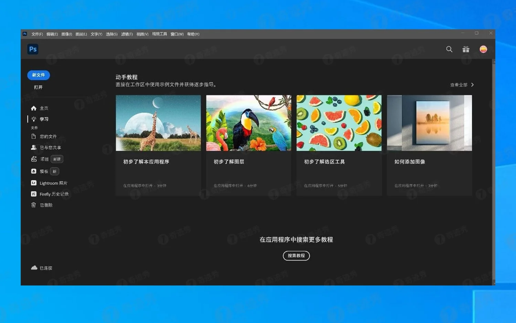Open the 窗口(W) menu

coord(176,34)
